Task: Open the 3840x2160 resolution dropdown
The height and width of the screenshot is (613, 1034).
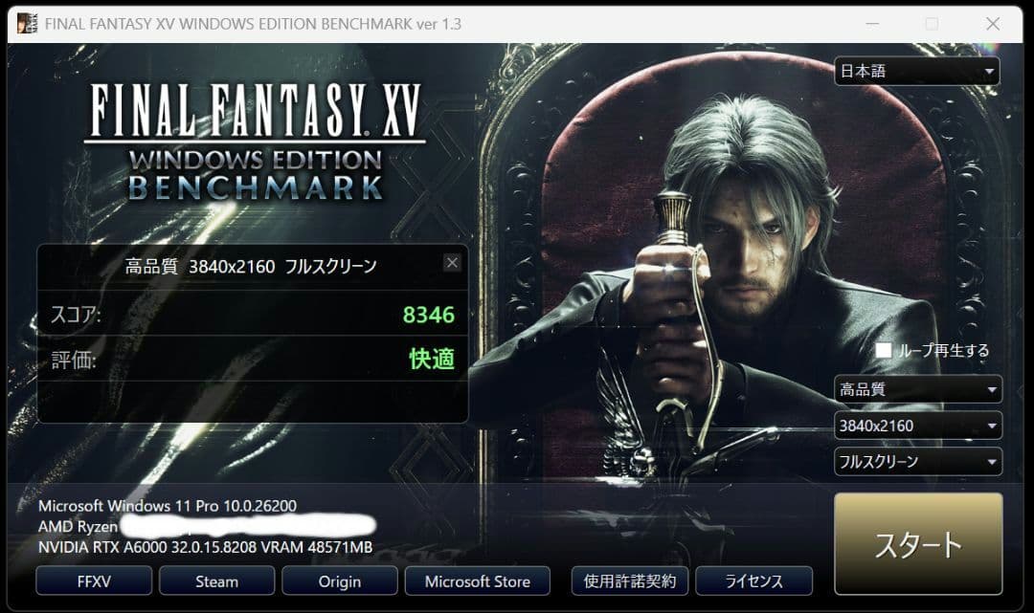Action: [x=918, y=426]
